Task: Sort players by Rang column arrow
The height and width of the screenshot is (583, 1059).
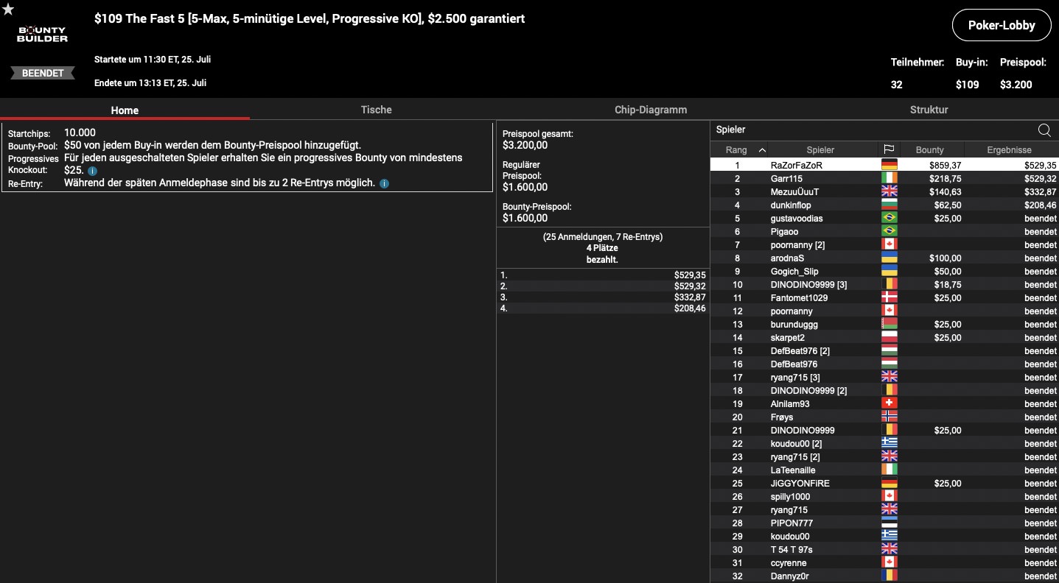Action: tap(762, 150)
